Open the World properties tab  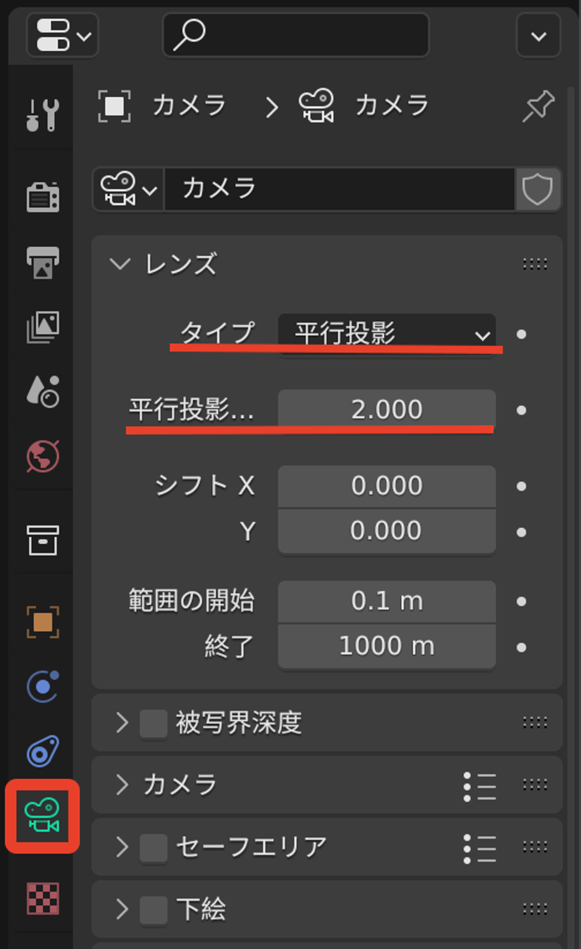point(43,457)
